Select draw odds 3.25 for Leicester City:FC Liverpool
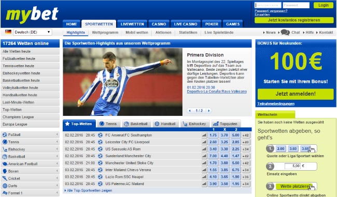The width and height of the screenshot is (337, 197). [224, 142]
